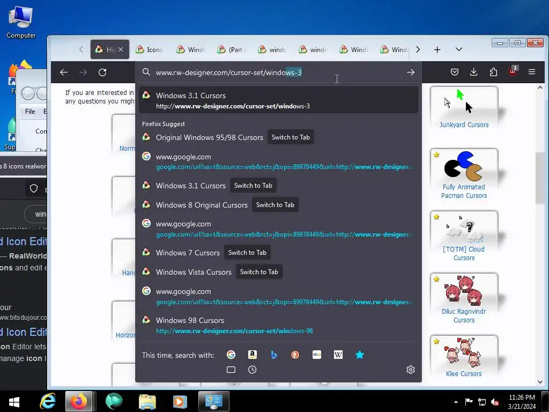This screenshot has width=549, height=412.
Task: Select the Windows 3.1 Cursors top suggestion
Action: click(278, 100)
